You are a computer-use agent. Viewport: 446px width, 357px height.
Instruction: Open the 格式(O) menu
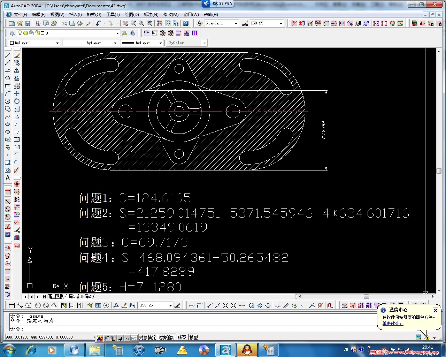(x=94, y=15)
